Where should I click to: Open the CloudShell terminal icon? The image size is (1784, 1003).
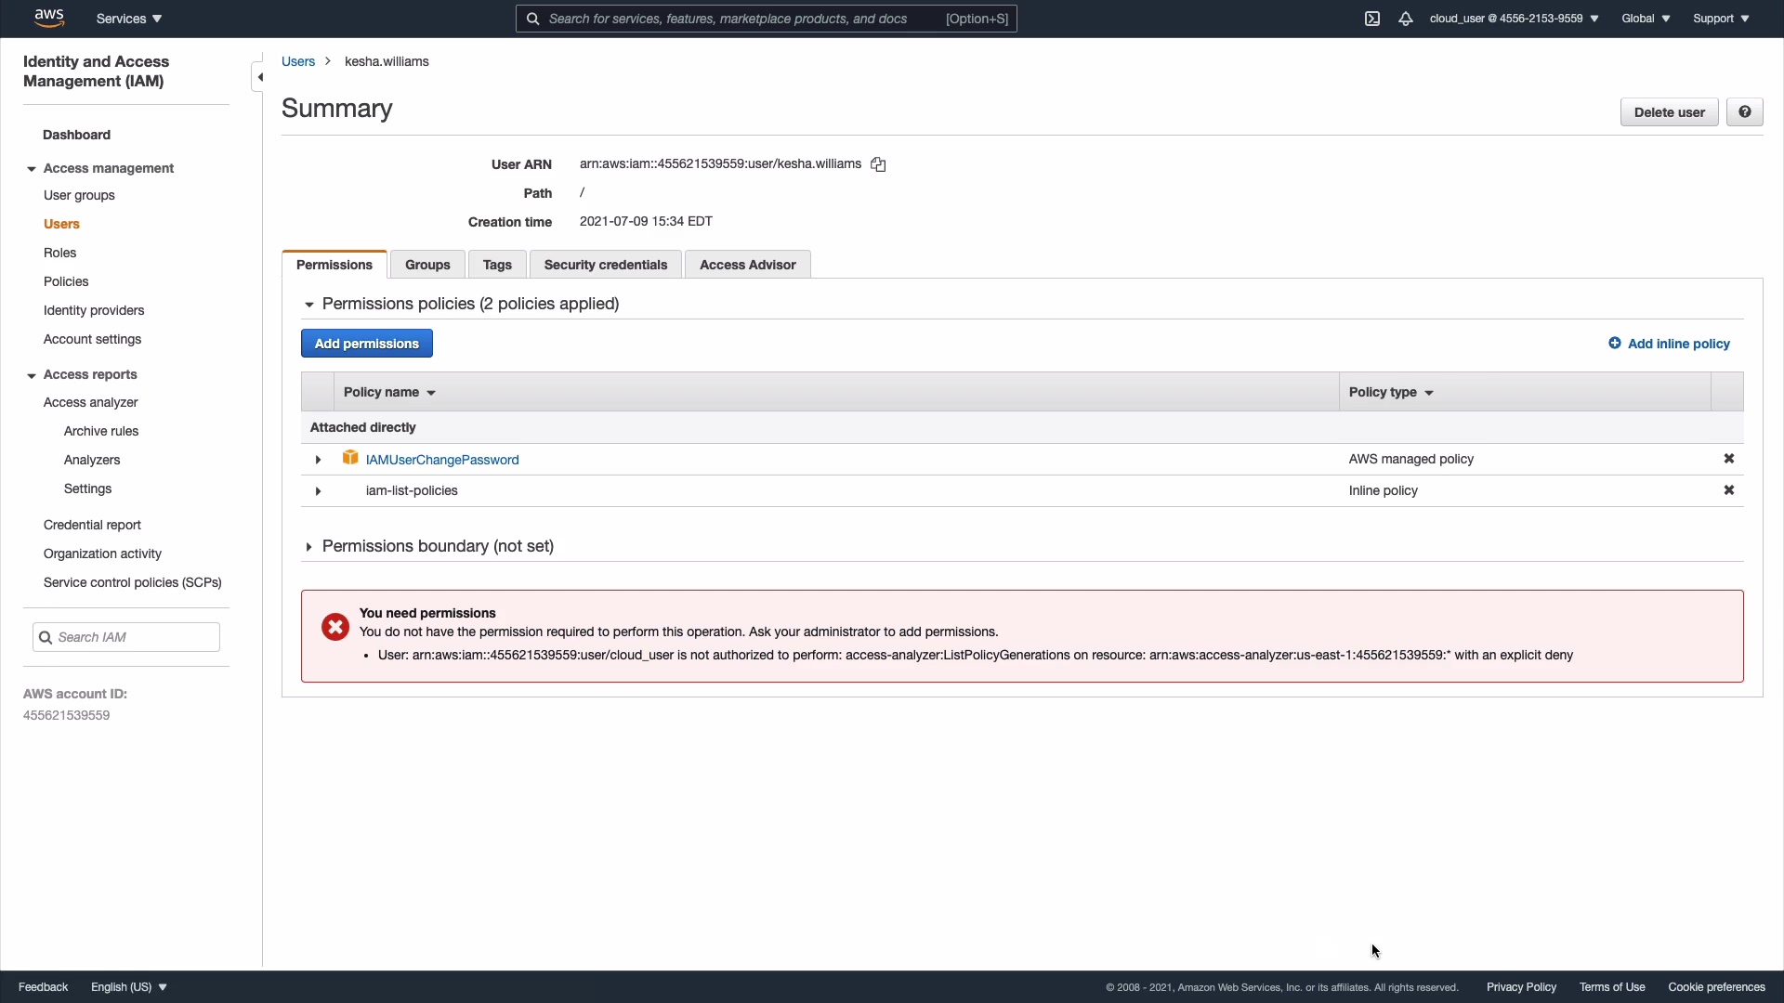point(1372,19)
